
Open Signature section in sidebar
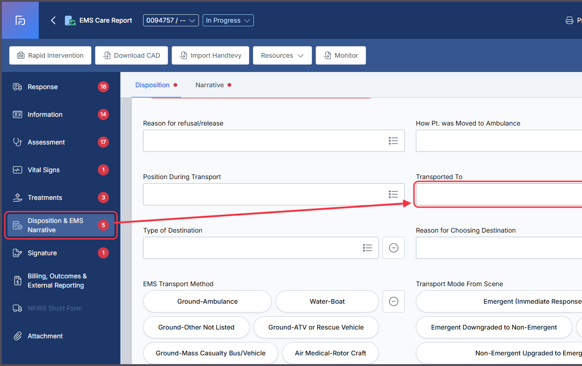pyautogui.click(x=61, y=253)
